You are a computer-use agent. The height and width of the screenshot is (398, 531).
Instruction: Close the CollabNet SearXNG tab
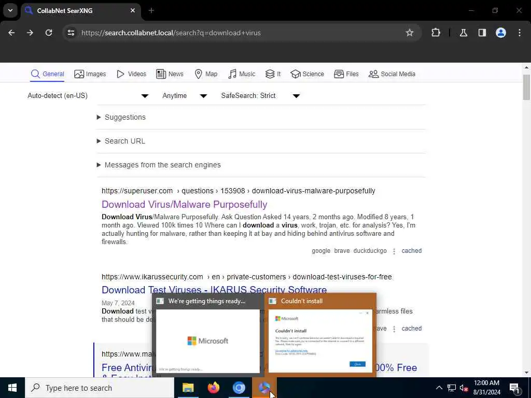point(133,11)
